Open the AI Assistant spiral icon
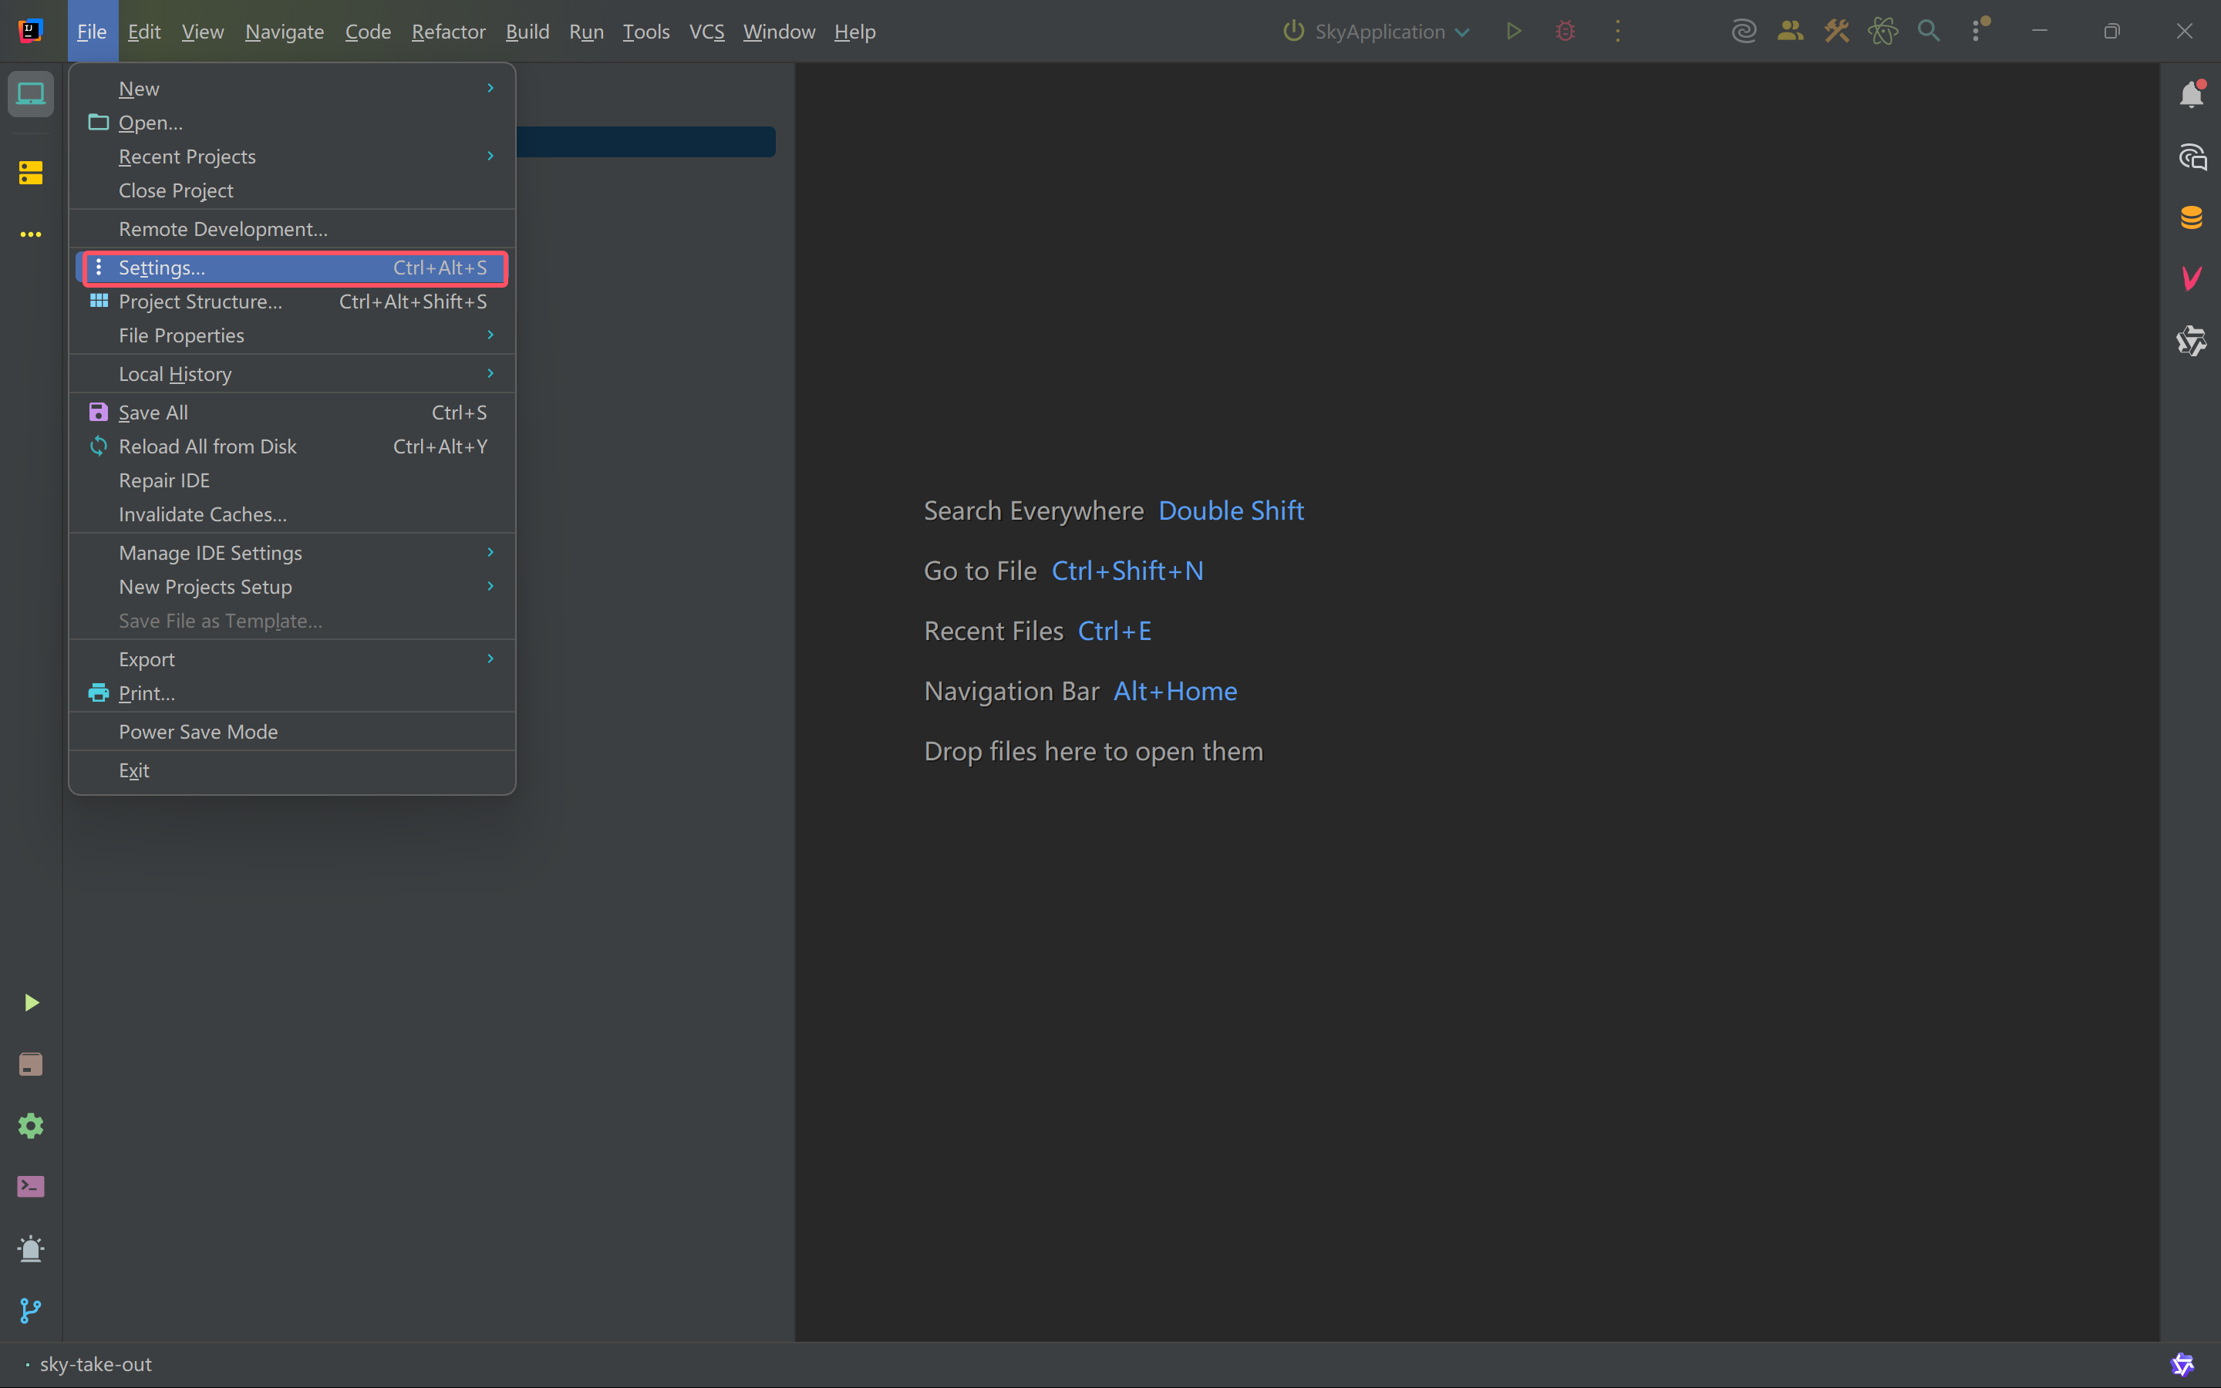The height and width of the screenshot is (1388, 2221). 1742,30
